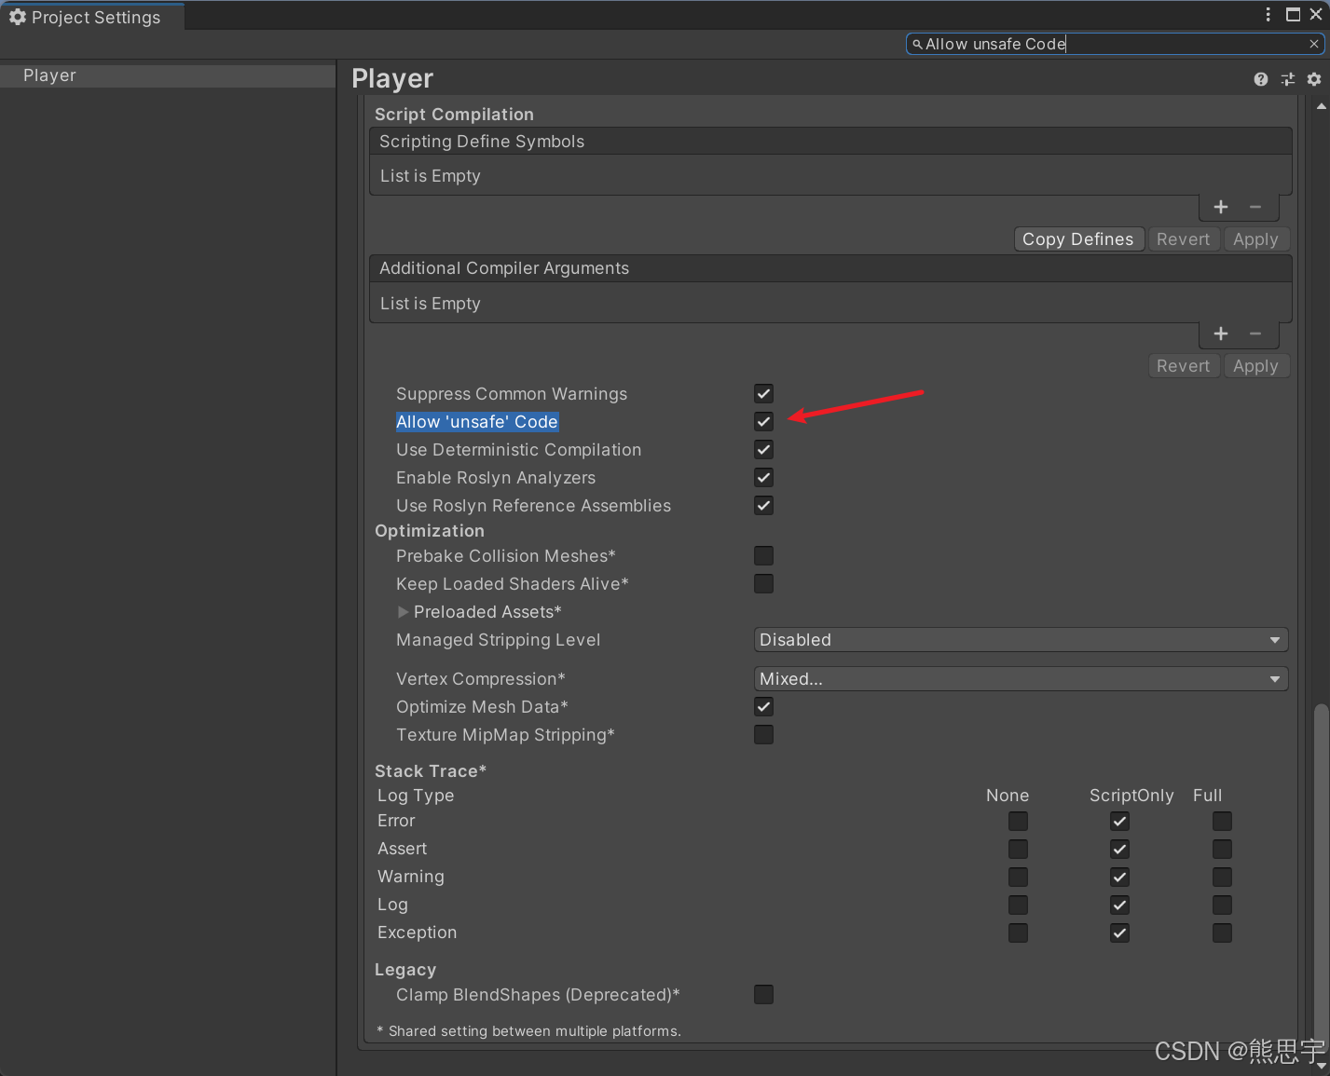Click Scripting Define Symbols header
The image size is (1330, 1076).
(x=830, y=142)
